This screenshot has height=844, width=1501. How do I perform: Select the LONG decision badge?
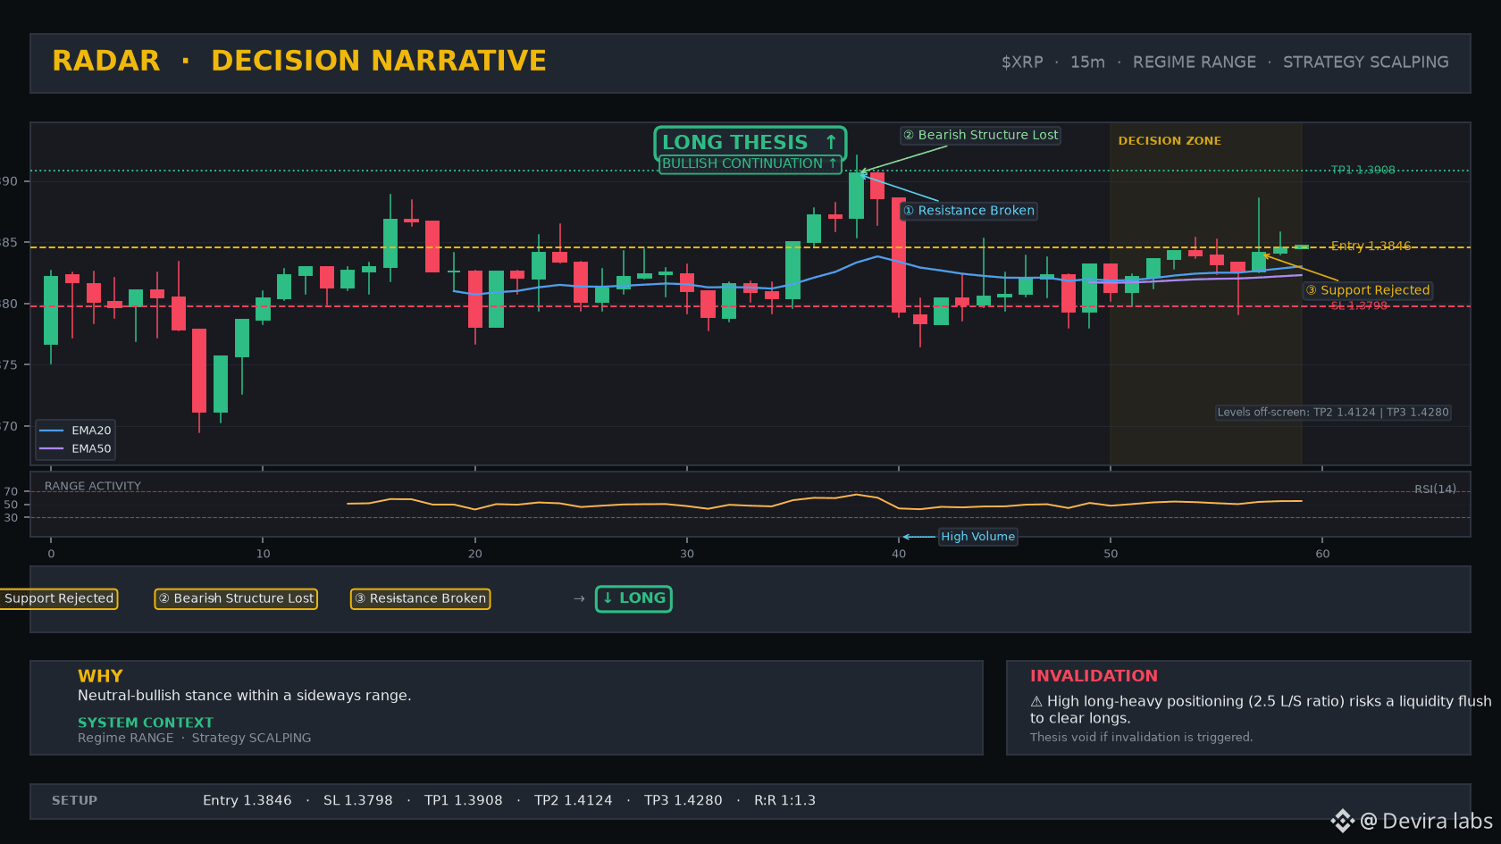pos(634,598)
